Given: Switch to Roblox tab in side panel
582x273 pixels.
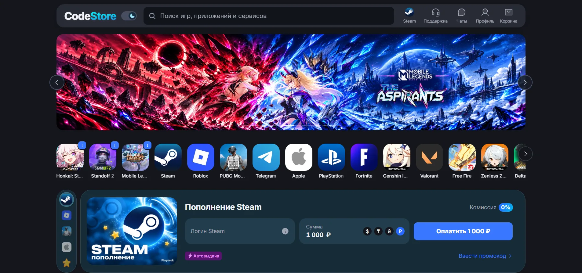Looking at the screenshot, I should point(67,215).
